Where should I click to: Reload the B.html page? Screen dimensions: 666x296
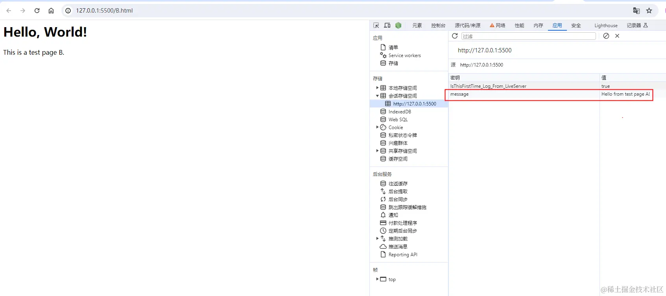(x=37, y=11)
